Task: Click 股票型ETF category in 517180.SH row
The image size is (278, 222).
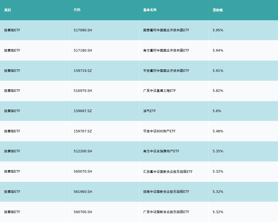Action: 12,51
